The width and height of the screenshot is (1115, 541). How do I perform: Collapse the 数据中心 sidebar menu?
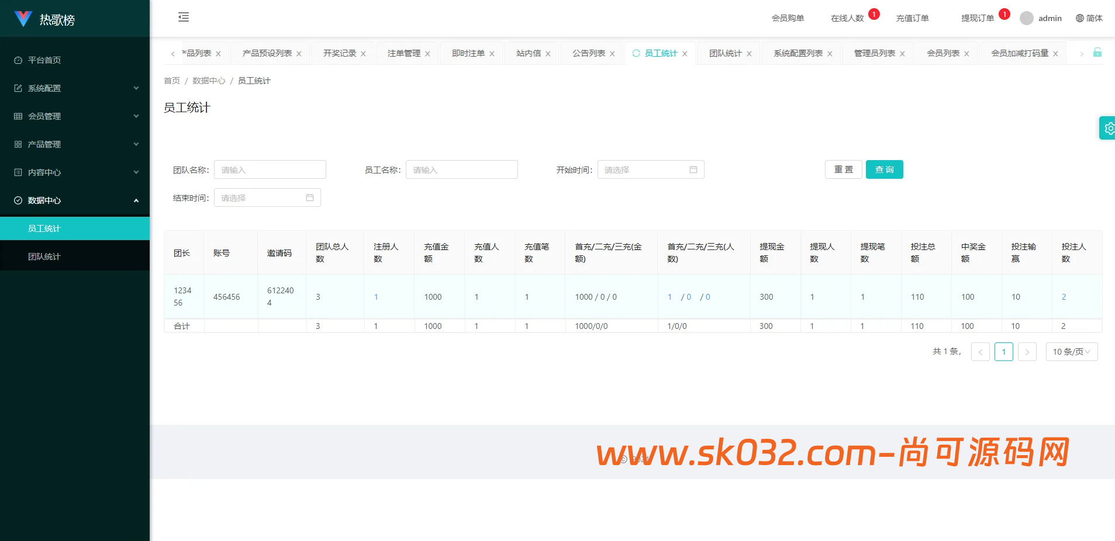[75, 200]
